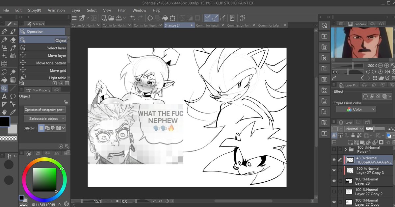
Task: Hide the Layer 27 Copy 3 layer
Action: 334,170
